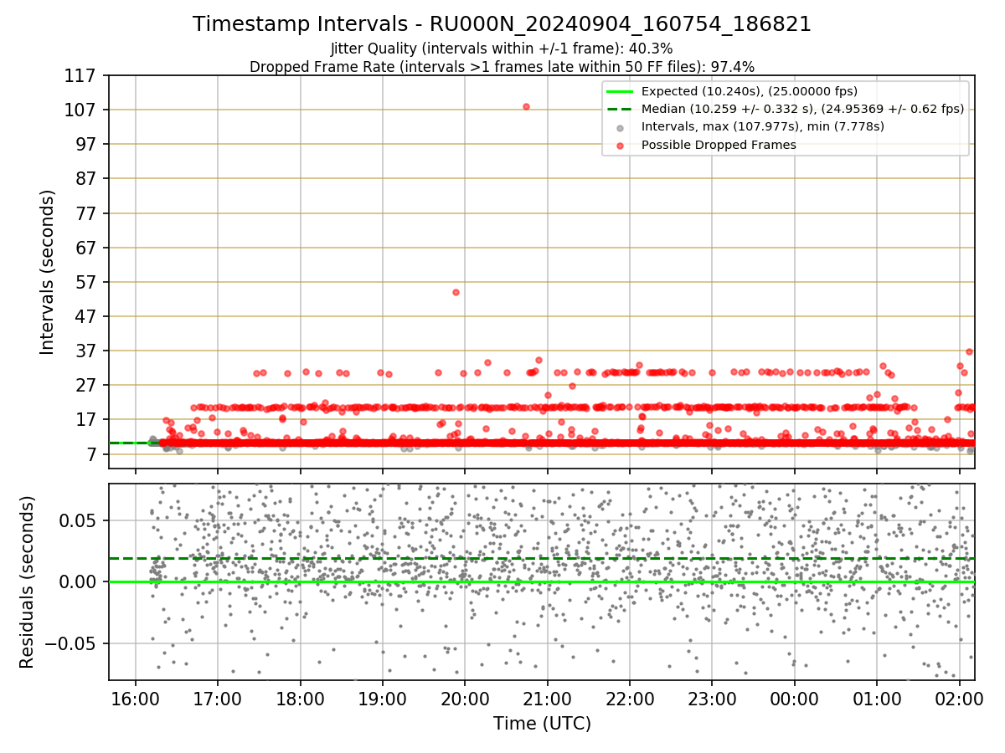This screenshot has width=1005, height=753.
Task: Click y-axis tick label '17'
Action: point(86,420)
